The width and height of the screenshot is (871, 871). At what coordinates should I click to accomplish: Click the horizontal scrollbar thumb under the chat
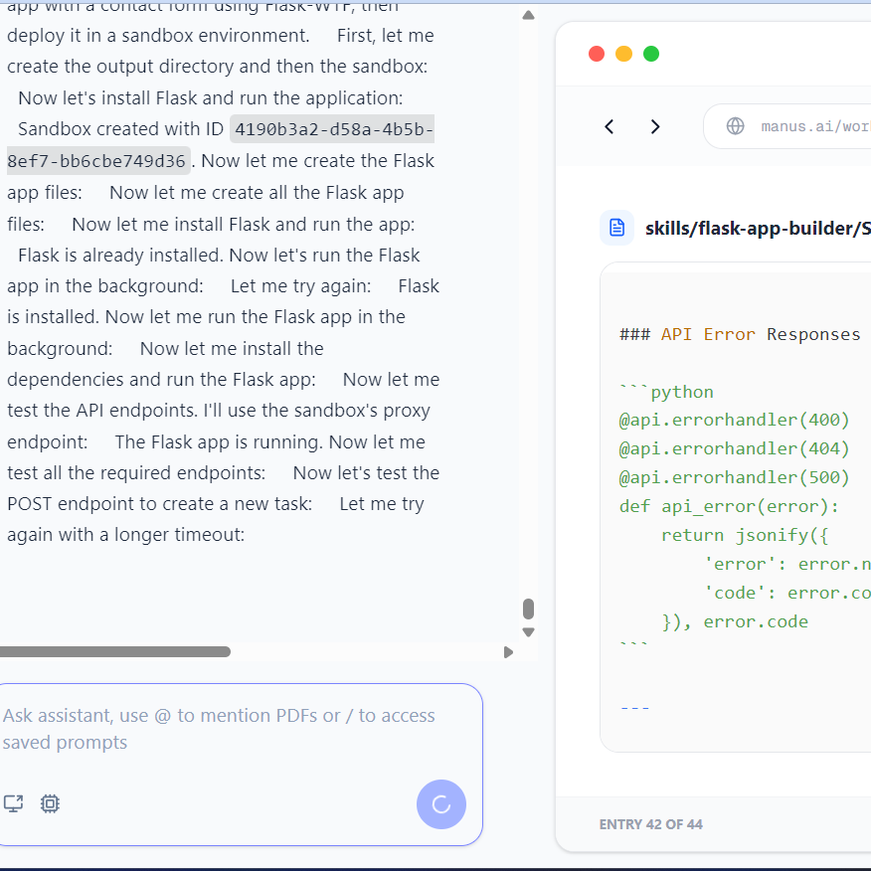115,651
